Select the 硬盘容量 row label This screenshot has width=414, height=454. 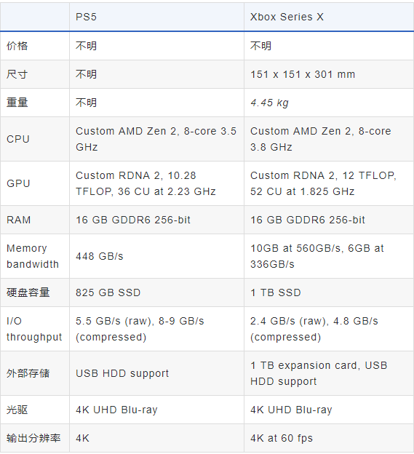click(x=35, y=292)
